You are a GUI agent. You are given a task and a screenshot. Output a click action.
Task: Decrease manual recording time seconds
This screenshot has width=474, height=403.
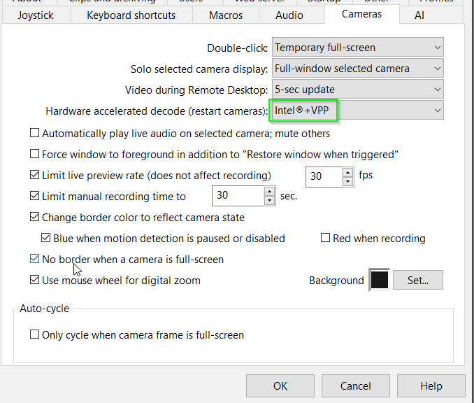[270, 200]
